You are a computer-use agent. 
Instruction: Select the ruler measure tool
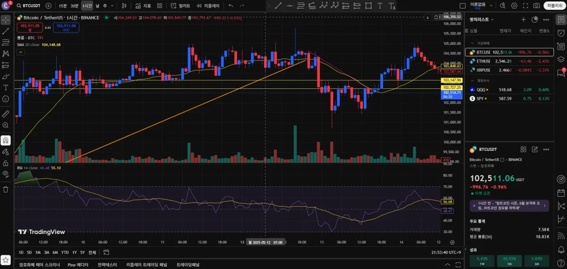tap(6, 114)
